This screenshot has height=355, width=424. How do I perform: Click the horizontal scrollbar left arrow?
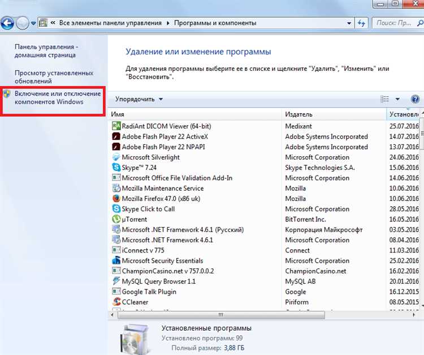(113, 315)
